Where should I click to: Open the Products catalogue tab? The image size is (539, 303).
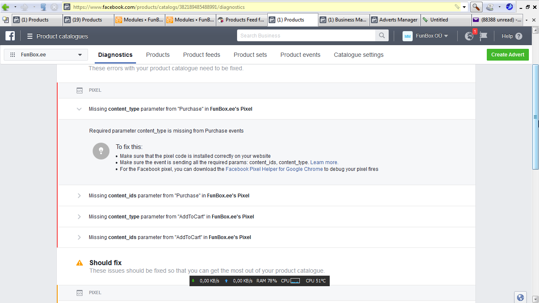click(x=158, y=55)
